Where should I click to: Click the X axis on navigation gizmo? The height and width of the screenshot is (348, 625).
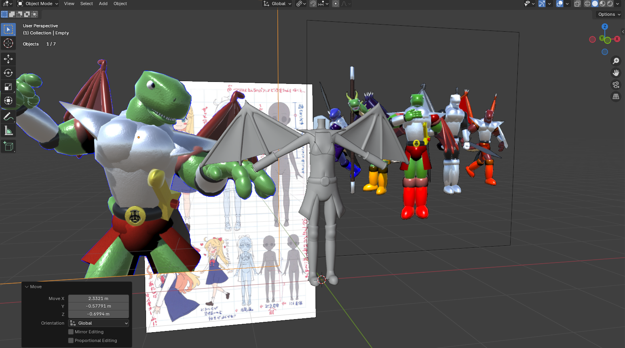coord(617,39)
